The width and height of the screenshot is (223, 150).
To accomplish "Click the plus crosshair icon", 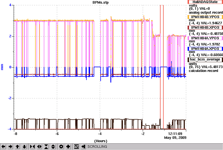I will (68, 147).
